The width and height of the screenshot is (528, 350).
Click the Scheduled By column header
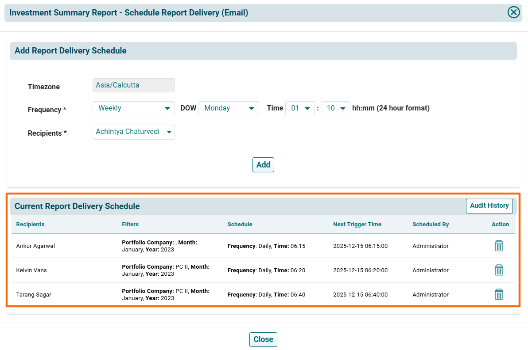pyautogui.click(x=431, y=224)
